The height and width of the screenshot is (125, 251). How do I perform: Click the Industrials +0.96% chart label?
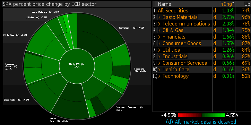pos(17,100)
